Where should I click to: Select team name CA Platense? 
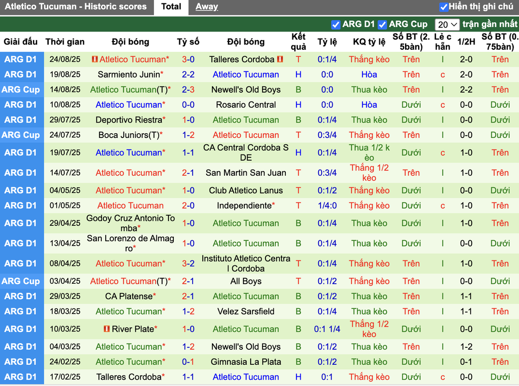(x=129, y=296)
